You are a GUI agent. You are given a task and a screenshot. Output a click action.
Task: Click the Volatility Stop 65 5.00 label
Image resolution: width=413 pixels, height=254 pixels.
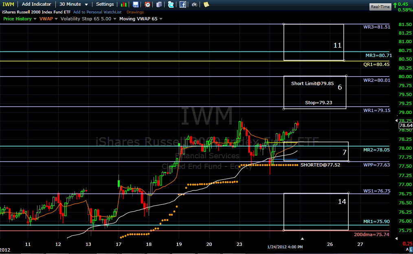pos(86,19)
